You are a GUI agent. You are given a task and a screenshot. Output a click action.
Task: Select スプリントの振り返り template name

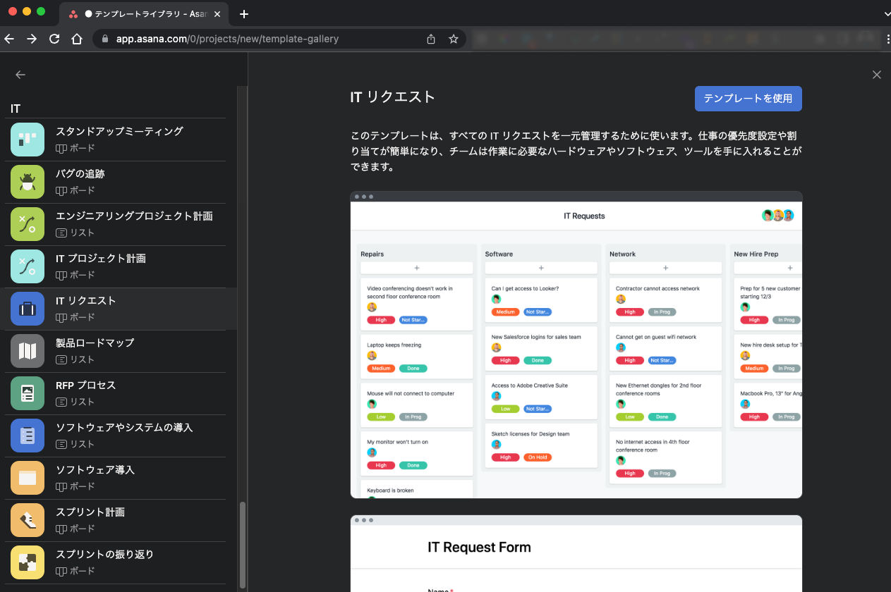(104, 554)
